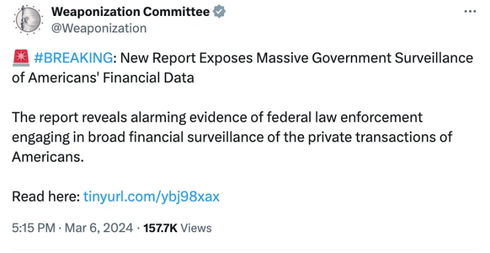Follow the tinyurl.com/ybj98xax link

pyautogui.click(x=151, y=197)
